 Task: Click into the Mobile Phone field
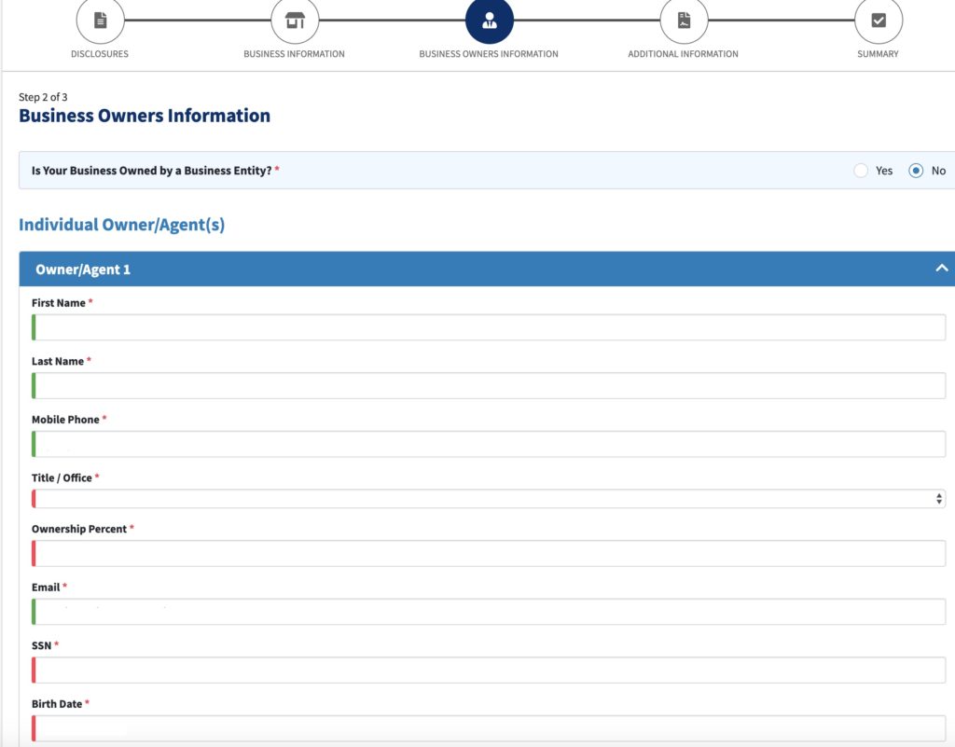(x=490, y=444)
